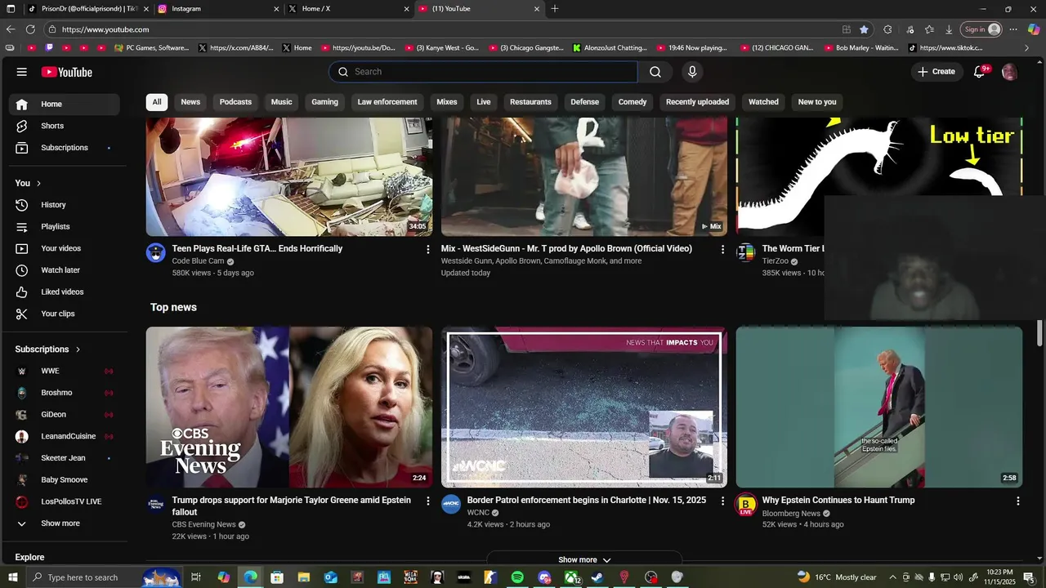Open the notifications bell
This screenshot has width=1046, height=588.
click(x=979, y=72)
